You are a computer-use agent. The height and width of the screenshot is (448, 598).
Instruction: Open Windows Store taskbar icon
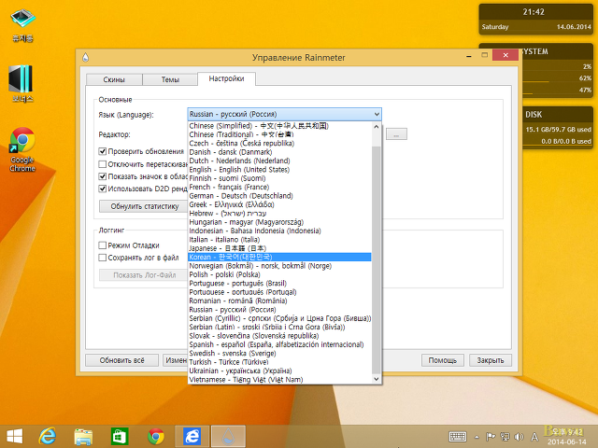click(120, 437)
